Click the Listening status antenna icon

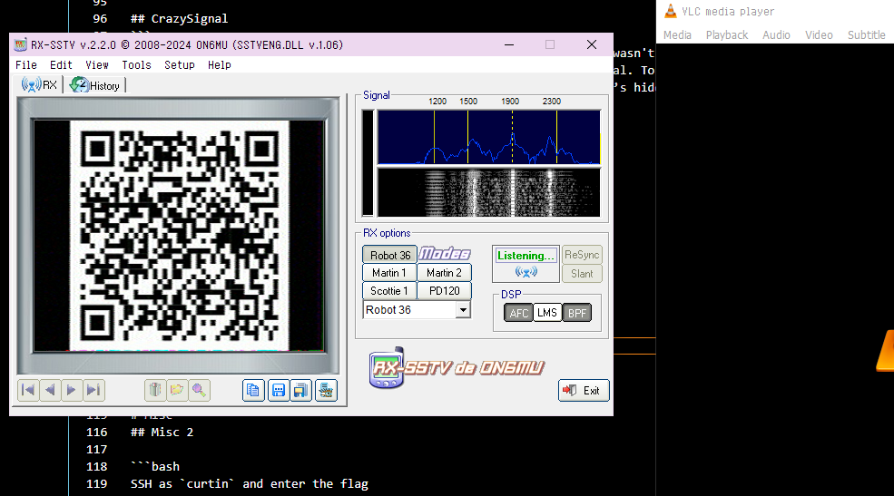(526, 272)
